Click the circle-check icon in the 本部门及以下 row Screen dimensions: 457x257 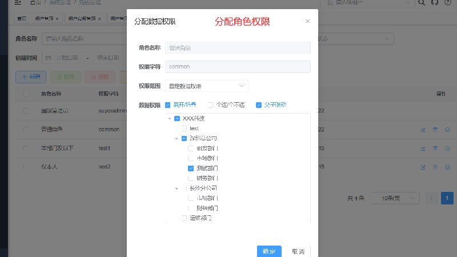pos(447,148)
